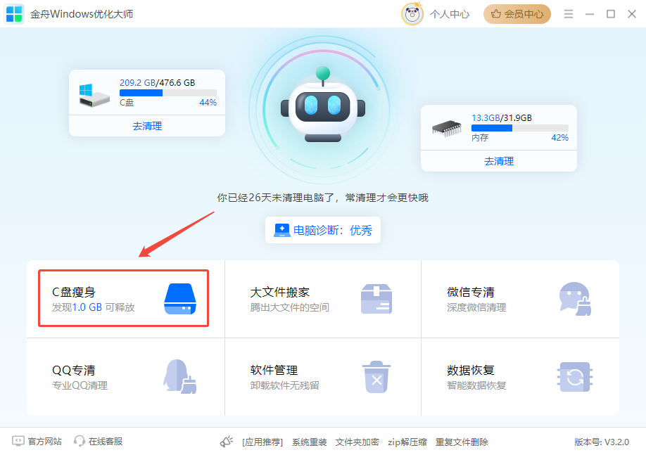Click the computer diagnosis laptop icon
This screenshot has width=646, height=455.
click(x=282, y=230)
